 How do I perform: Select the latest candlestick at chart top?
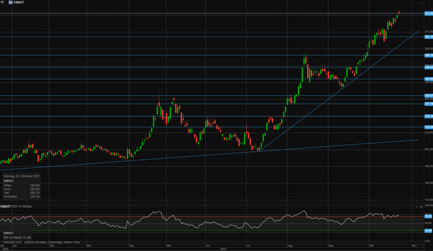tap(399, 14)
